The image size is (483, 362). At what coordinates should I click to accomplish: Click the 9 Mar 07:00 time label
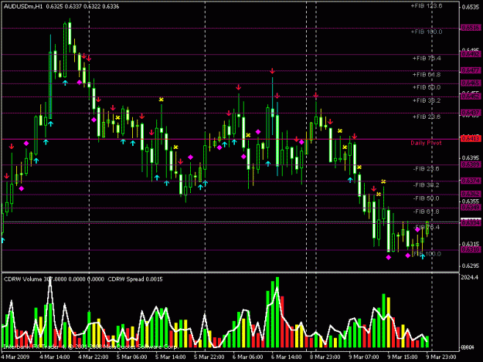point(364,357)
